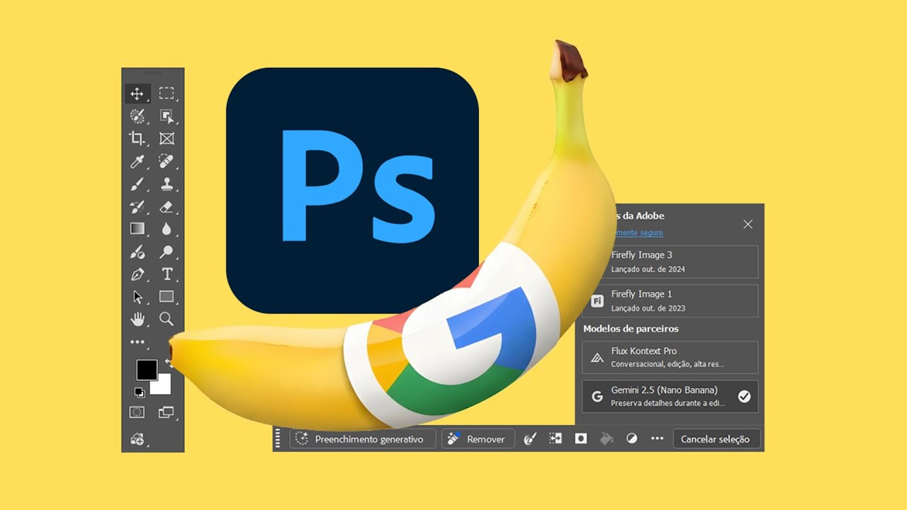Choose the Horizontal Type tool

click(x=167, y=274)
